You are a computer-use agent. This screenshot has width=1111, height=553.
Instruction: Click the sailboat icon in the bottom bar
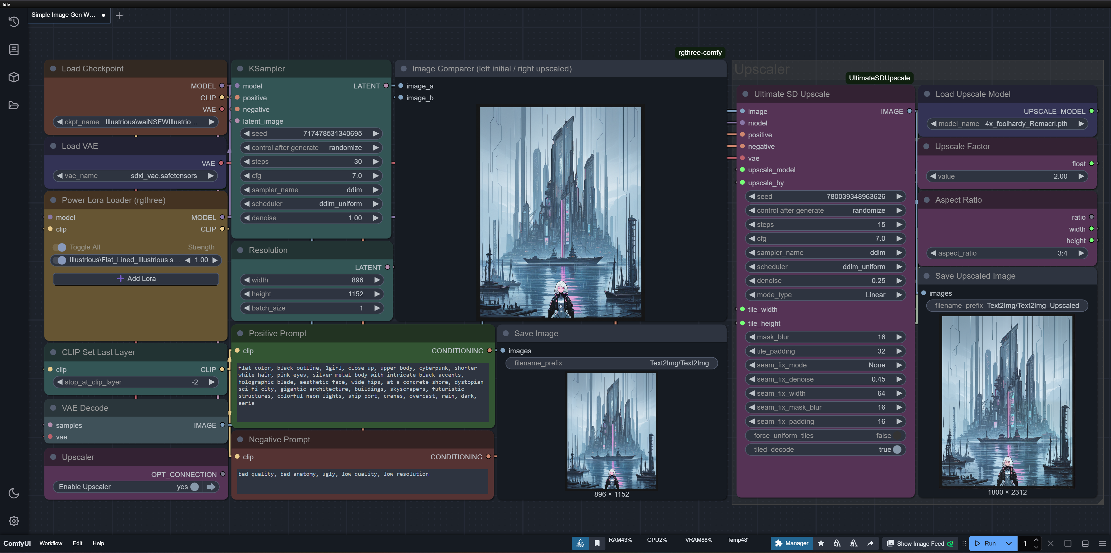(581, 543)
